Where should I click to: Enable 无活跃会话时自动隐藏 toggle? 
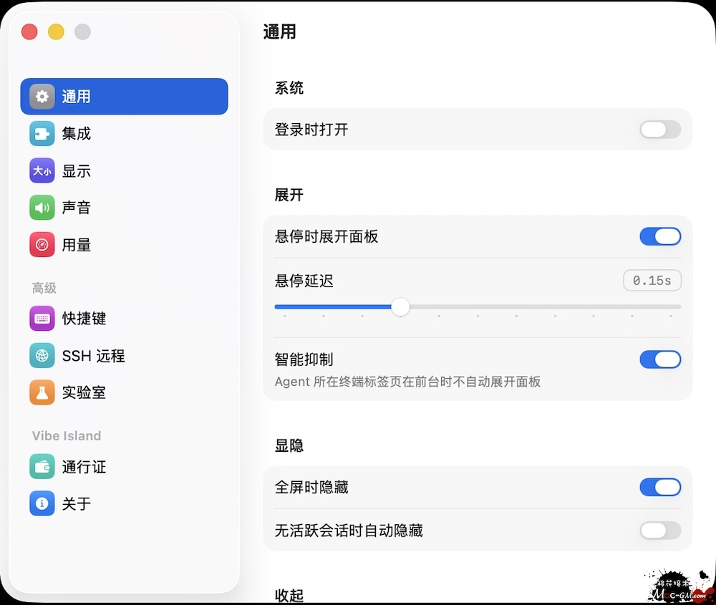[659, 531]
